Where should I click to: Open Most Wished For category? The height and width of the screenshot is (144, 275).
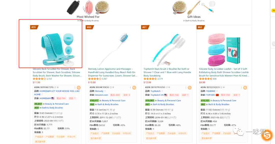click(88, 17)
